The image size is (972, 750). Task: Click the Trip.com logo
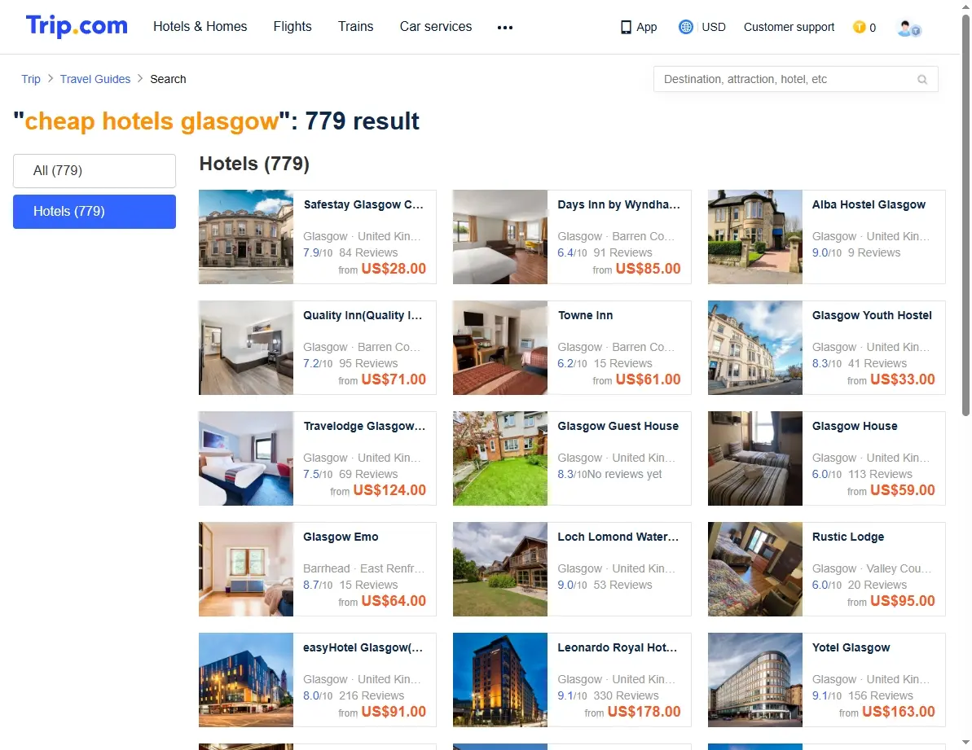[77, 26]
